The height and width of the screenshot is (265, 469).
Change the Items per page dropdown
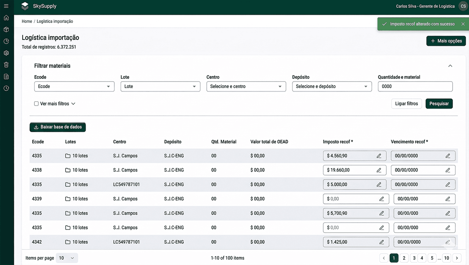click(x=67, y=258)
